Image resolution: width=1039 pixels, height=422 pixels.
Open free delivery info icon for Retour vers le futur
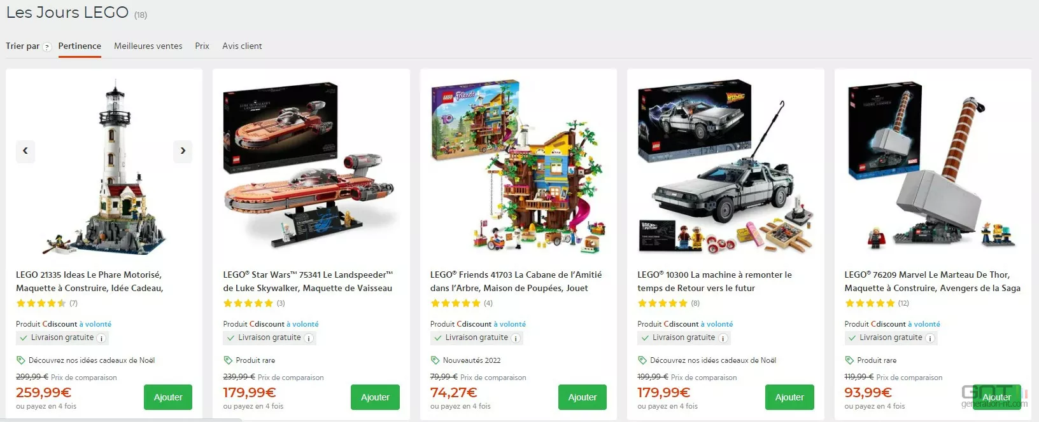(x=723, y=338)
